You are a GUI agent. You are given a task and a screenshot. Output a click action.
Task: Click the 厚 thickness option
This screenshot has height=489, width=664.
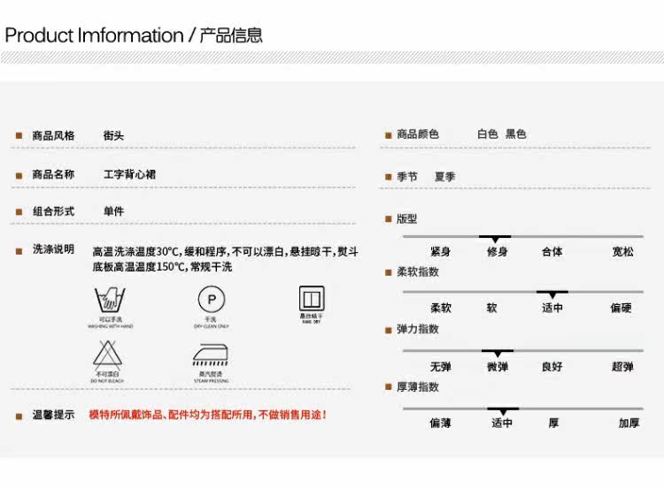pyautogui.click(x=553, y=423)
